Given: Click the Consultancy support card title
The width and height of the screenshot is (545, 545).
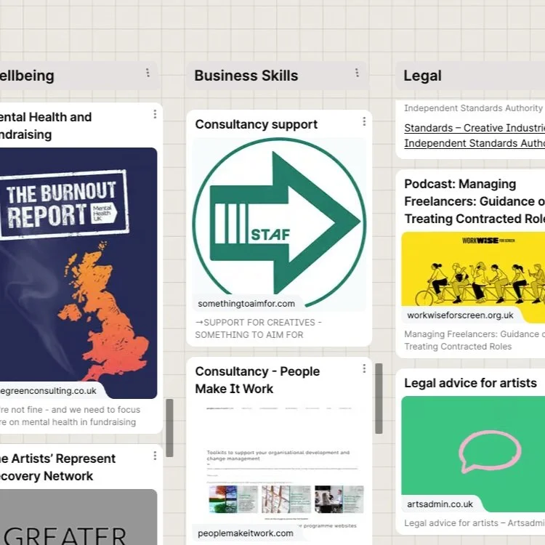Looking at the screenshot, I should (x=257, y=124).
